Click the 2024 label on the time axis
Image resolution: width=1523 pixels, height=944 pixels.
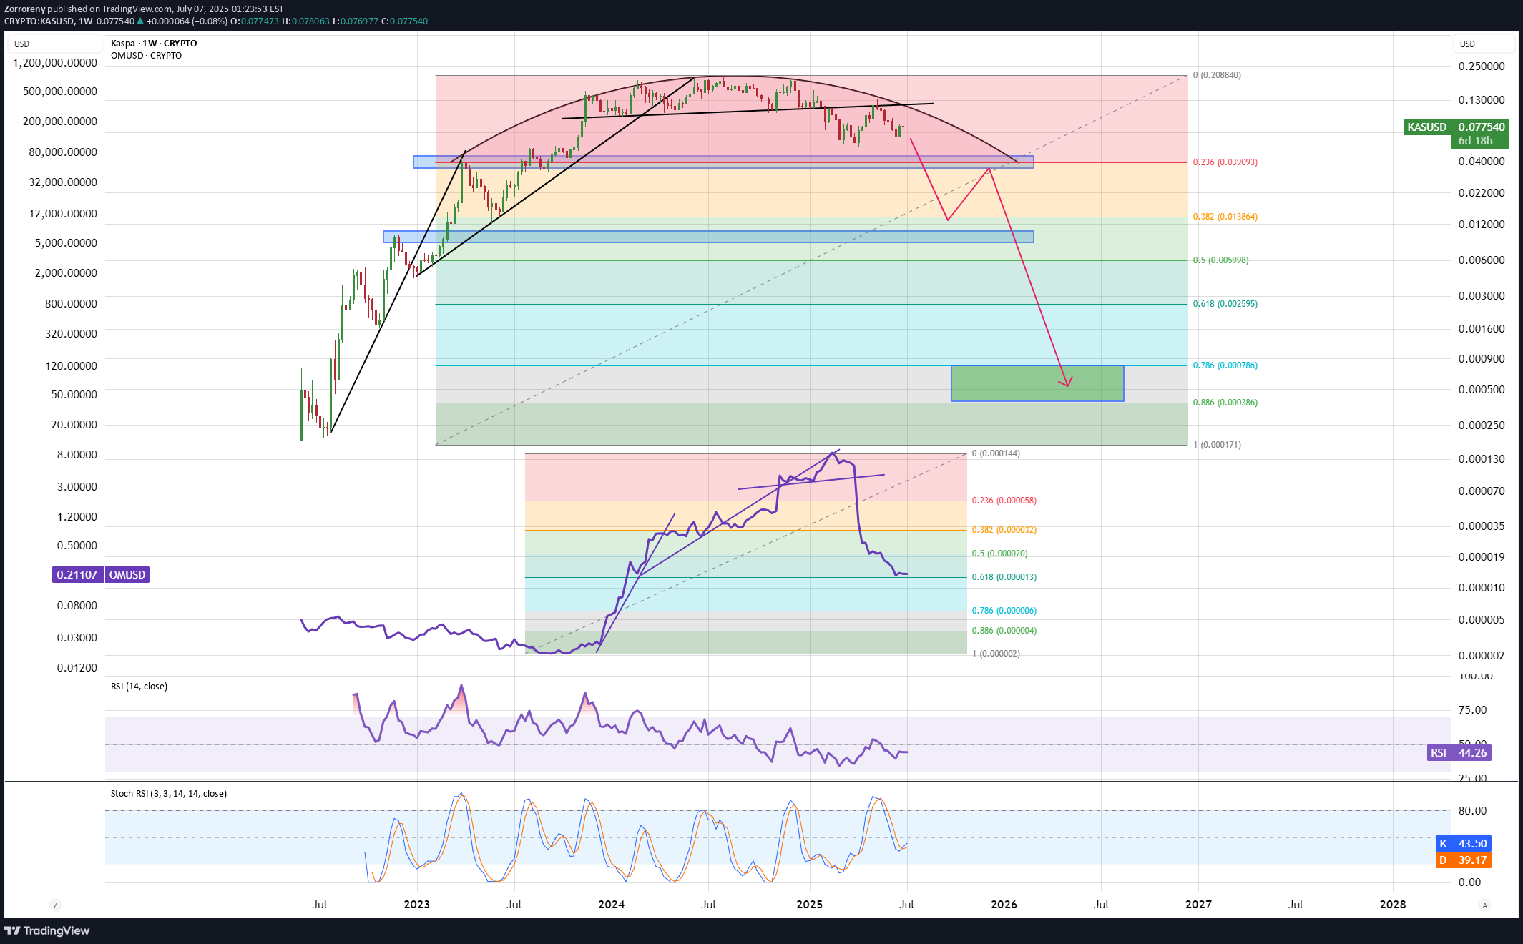click(x=611, y=905)
